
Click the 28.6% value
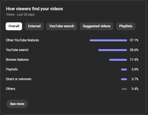134,50
